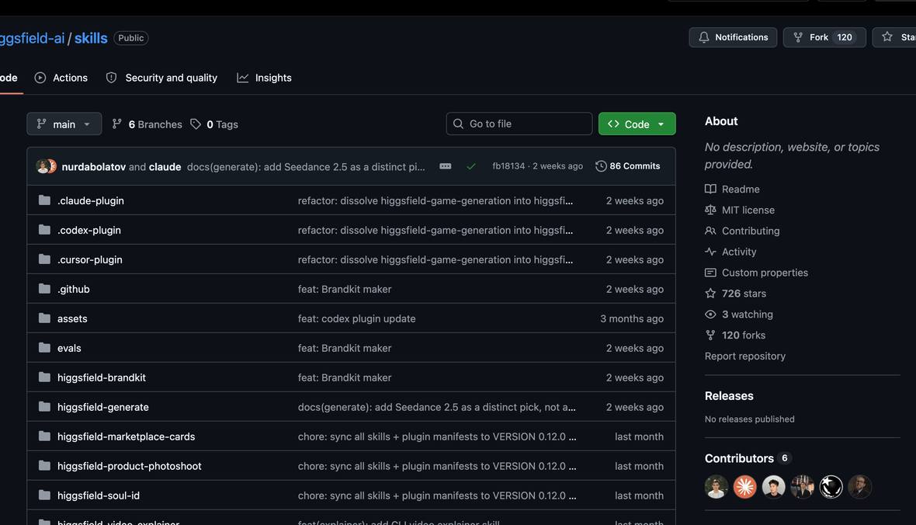Screen dimensions: 916x525
Task: View the 120 forks link
Action: pyautogui.click(x=735, y=335)
